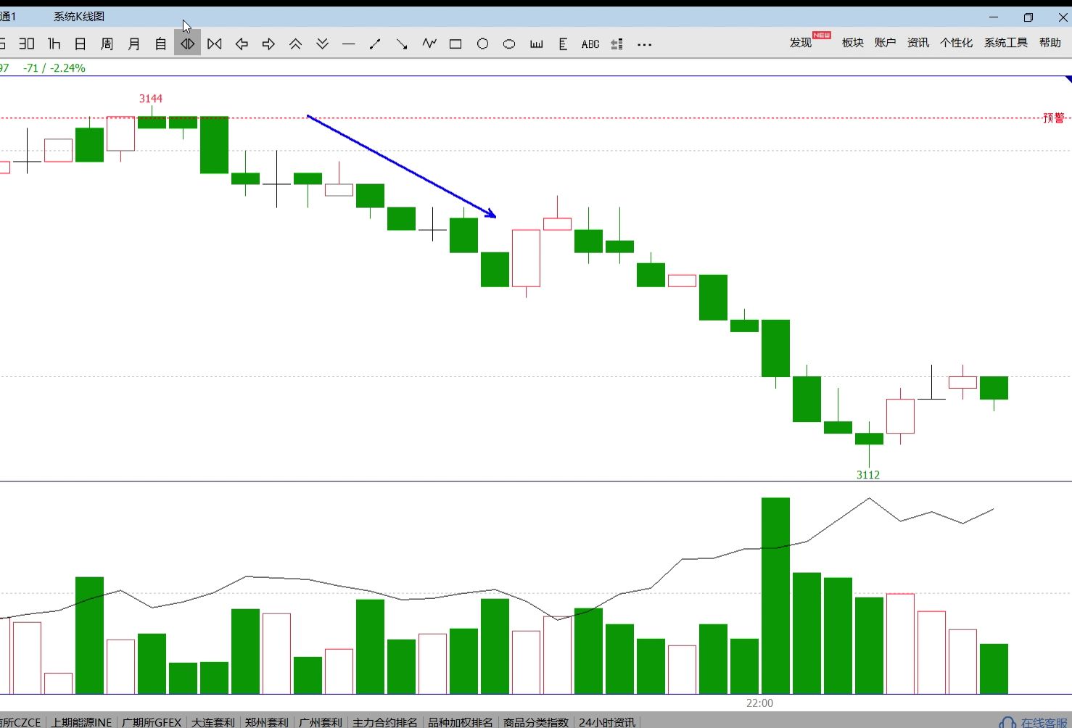Click the double up chevron icon
This screenshot has width=1072, height=728.
click(295, 44)
